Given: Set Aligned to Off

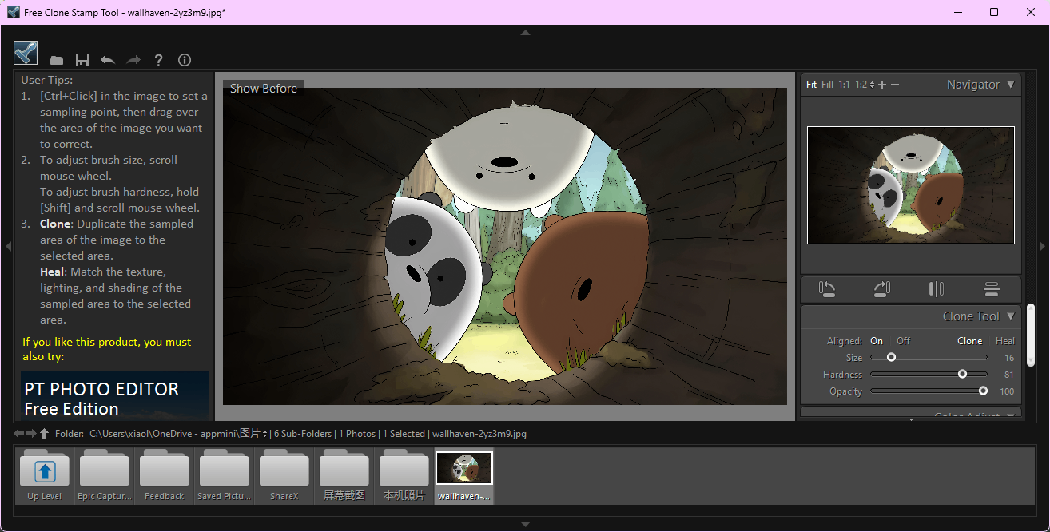Looking at the screenshot, I should tap(903, 341).
